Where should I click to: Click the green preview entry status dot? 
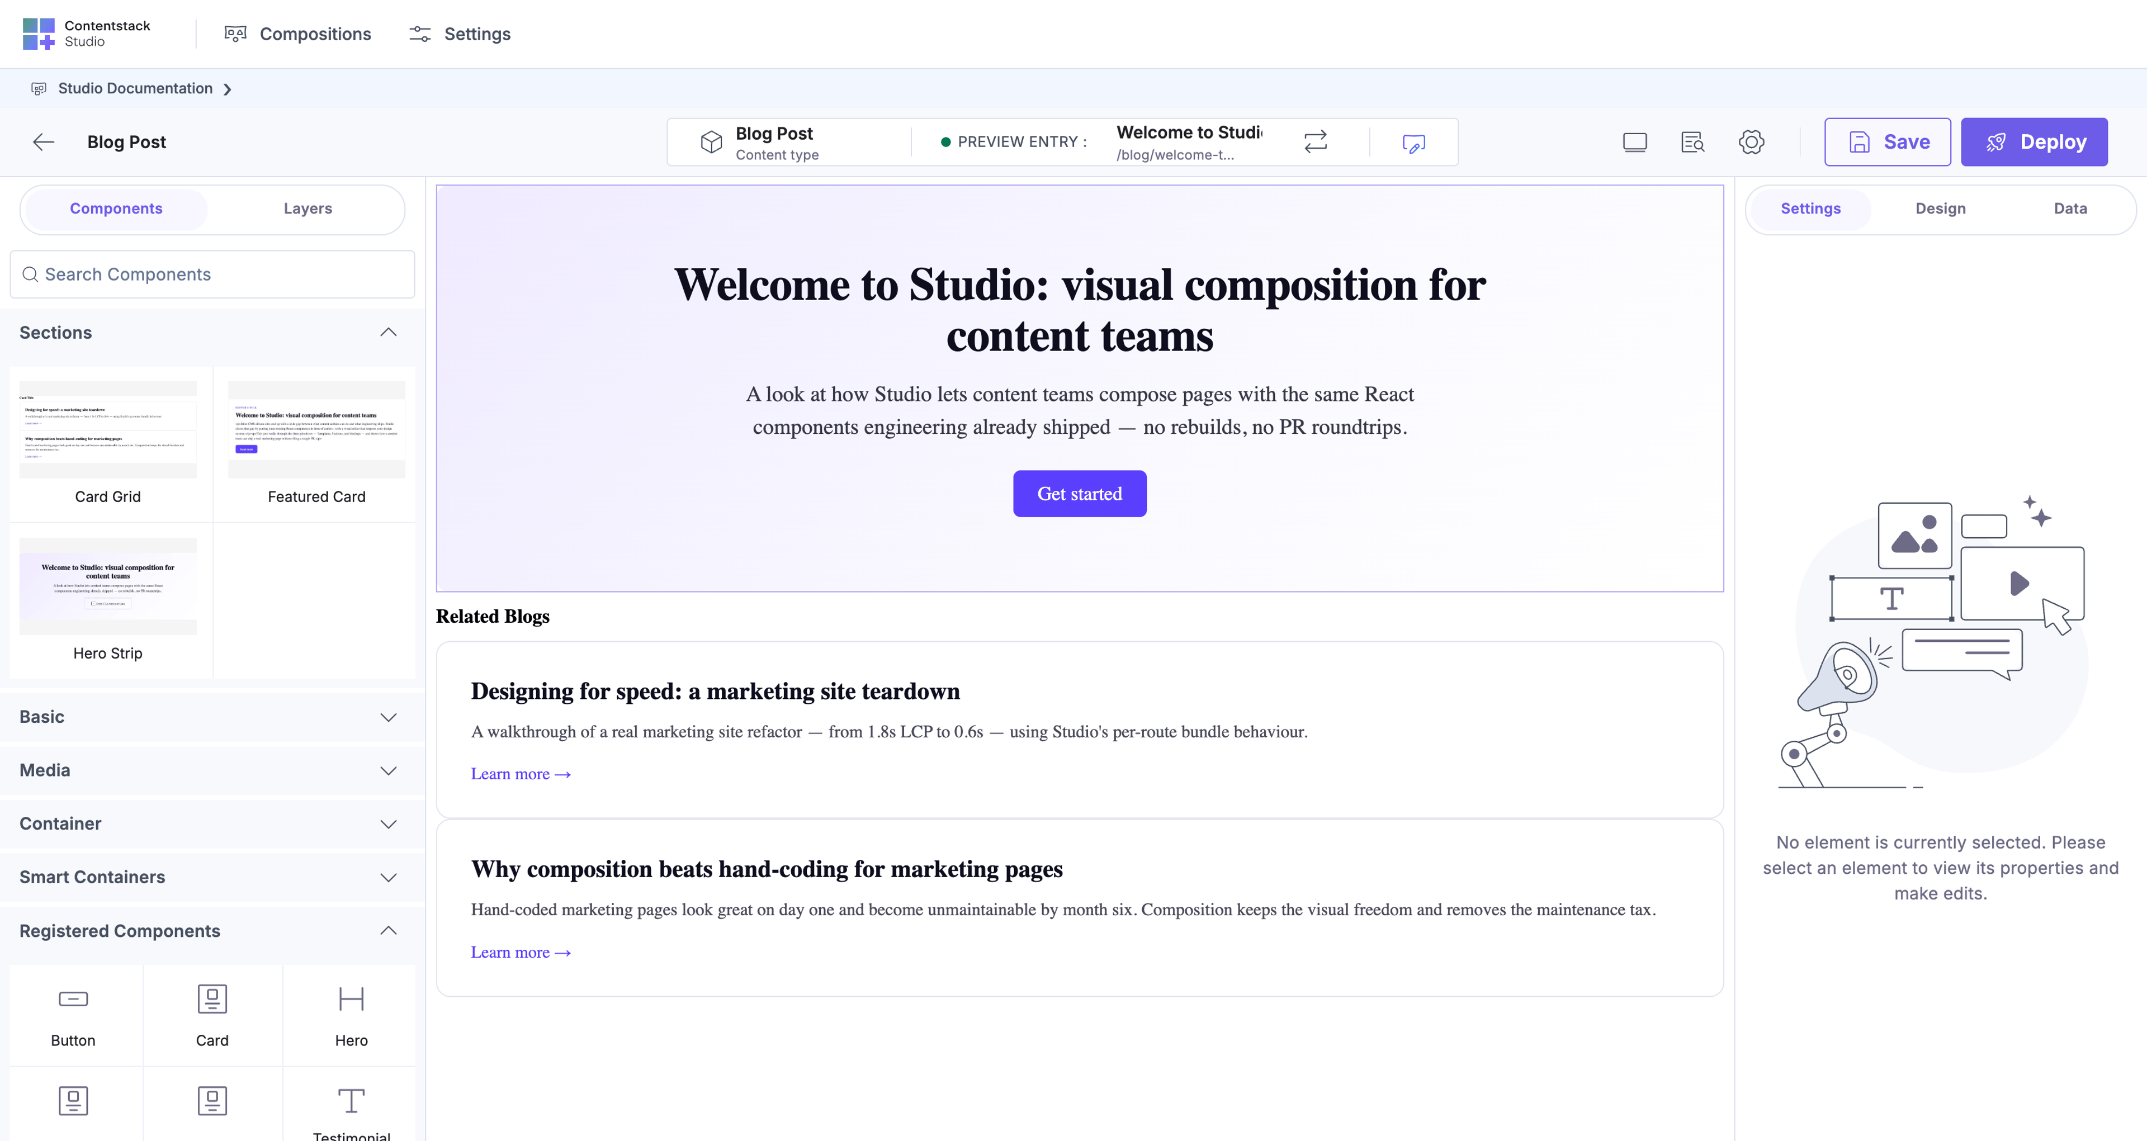pos(945,143)
